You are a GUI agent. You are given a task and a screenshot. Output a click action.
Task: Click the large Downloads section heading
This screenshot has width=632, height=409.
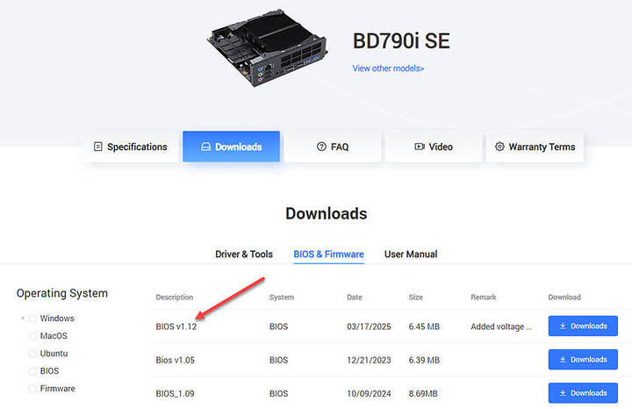coord(326,213)
